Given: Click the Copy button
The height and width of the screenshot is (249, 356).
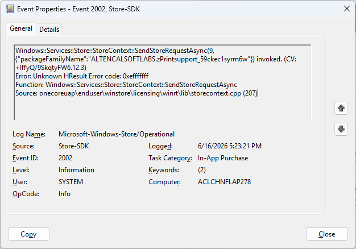Looking at the screenshot, I should (29, 234).
